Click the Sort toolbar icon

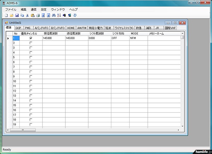pyautogui.click(x=59, y=16)
